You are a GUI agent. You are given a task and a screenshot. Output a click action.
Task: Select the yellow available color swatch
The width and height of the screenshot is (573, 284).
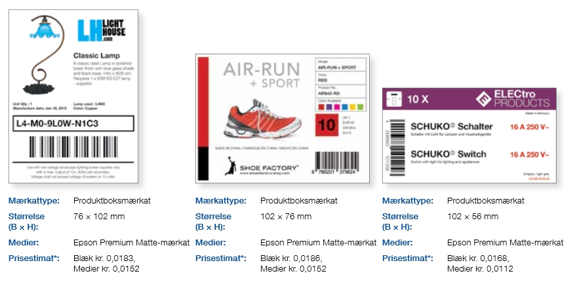click(x=352, y=107)
